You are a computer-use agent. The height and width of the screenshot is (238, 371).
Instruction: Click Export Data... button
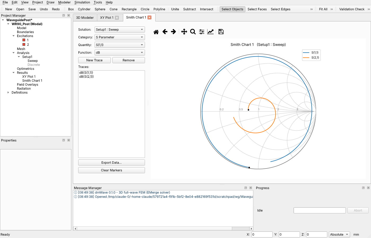click(x=112, y=163)
